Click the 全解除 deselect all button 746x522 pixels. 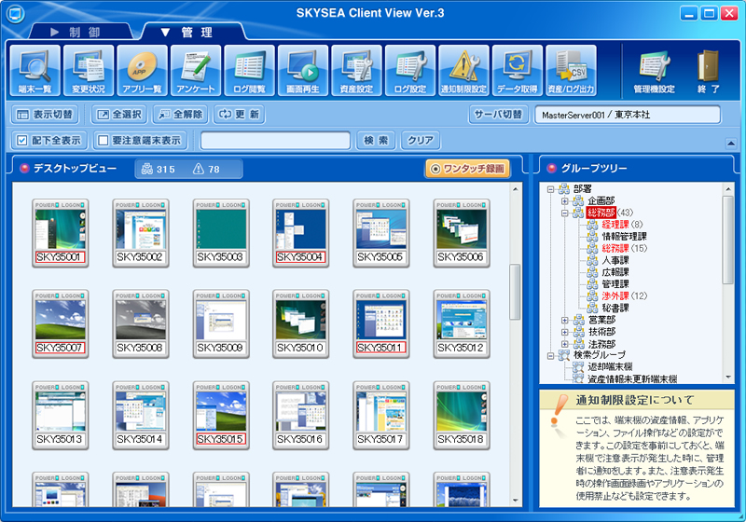(180, 115)
